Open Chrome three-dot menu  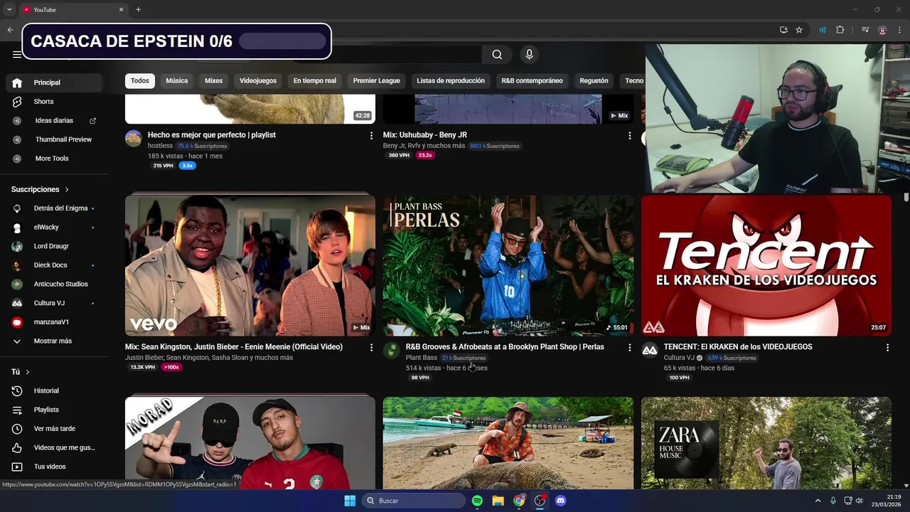900,30
